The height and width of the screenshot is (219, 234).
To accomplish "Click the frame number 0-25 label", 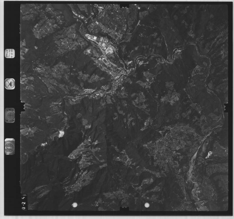I will [25, 202].
